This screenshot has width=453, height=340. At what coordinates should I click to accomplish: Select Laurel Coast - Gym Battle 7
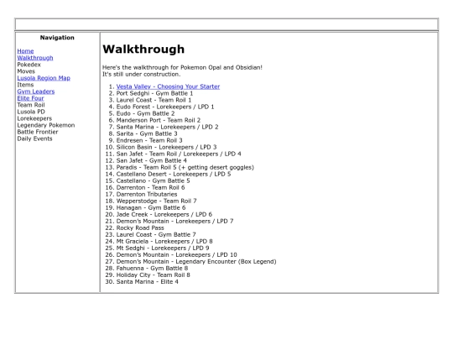[156, 234]
